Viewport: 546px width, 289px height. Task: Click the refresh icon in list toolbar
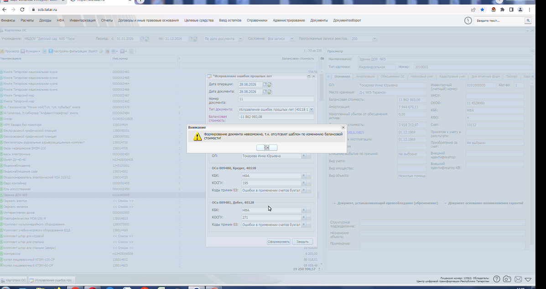[x=132, y=51]
